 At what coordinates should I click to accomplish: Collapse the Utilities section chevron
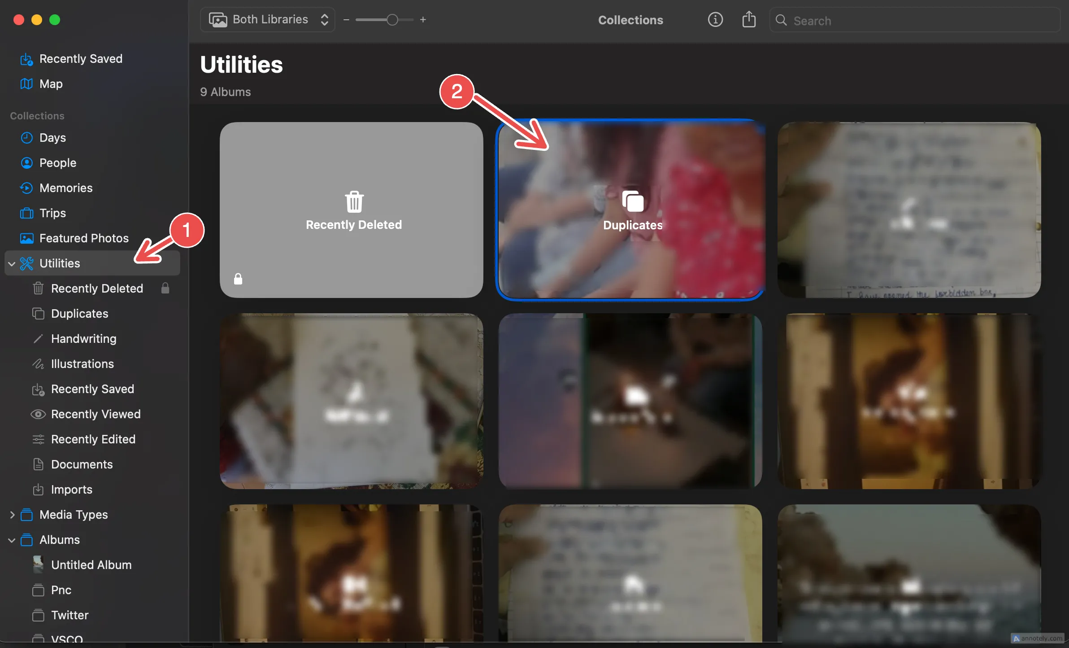click(12, 263)
